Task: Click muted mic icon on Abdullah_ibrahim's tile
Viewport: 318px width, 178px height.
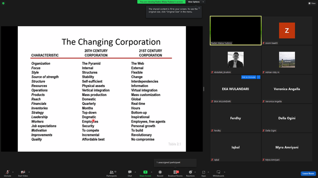Action: pos(212,72)
